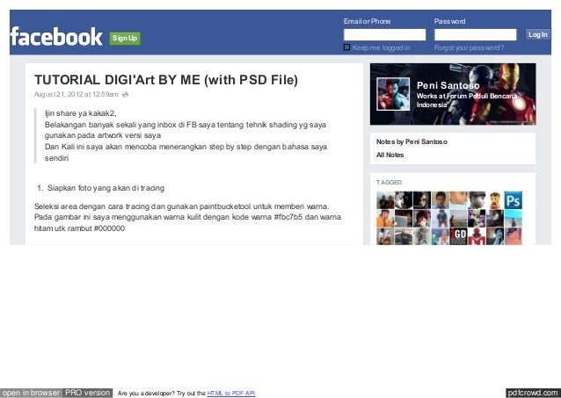Open the Peni Santoso profile name link
The width and height of the screenshot is (561, 398).
pos(448,85)
